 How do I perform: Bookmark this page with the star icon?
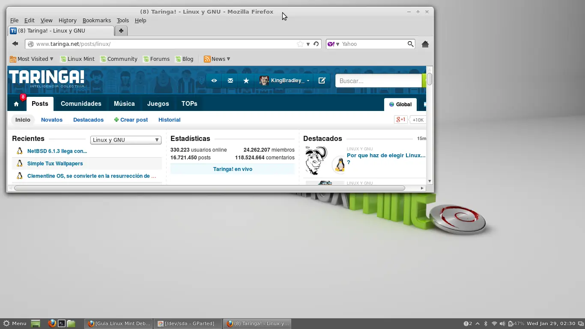300,44
